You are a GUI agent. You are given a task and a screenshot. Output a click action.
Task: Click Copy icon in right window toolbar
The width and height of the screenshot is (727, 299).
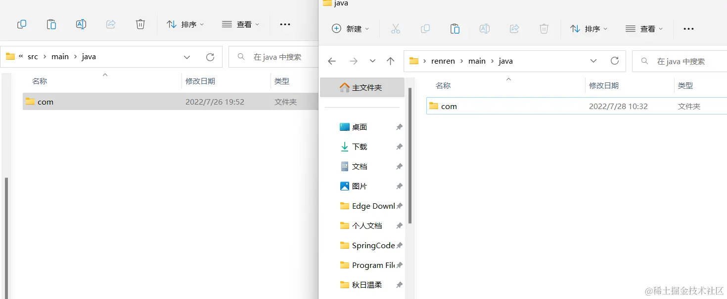425,29
